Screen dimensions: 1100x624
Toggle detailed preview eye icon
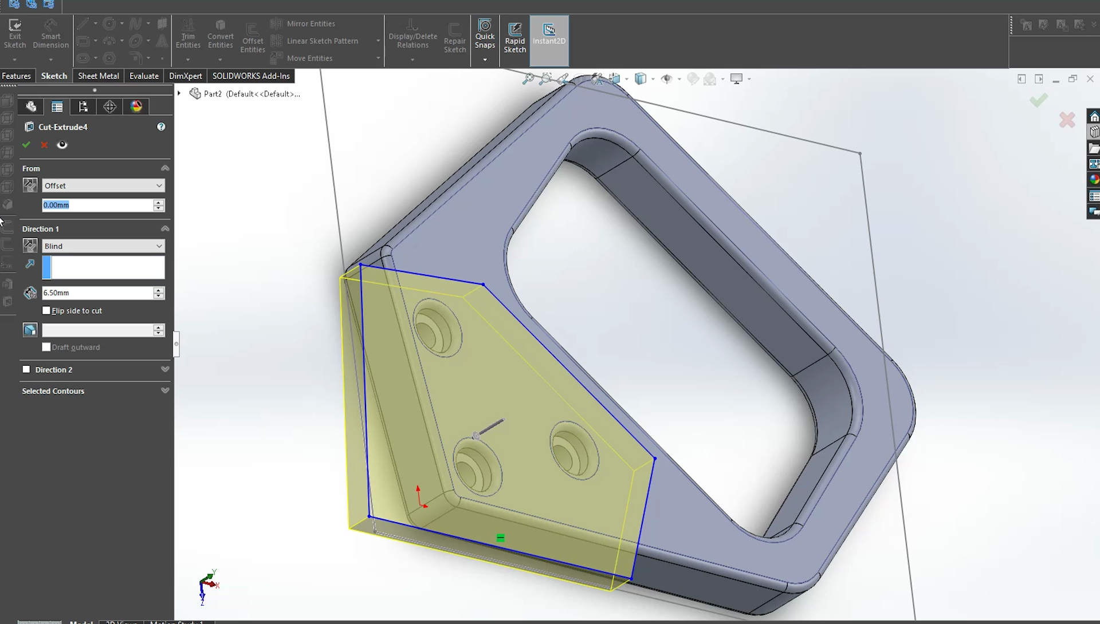coord(62,145)
